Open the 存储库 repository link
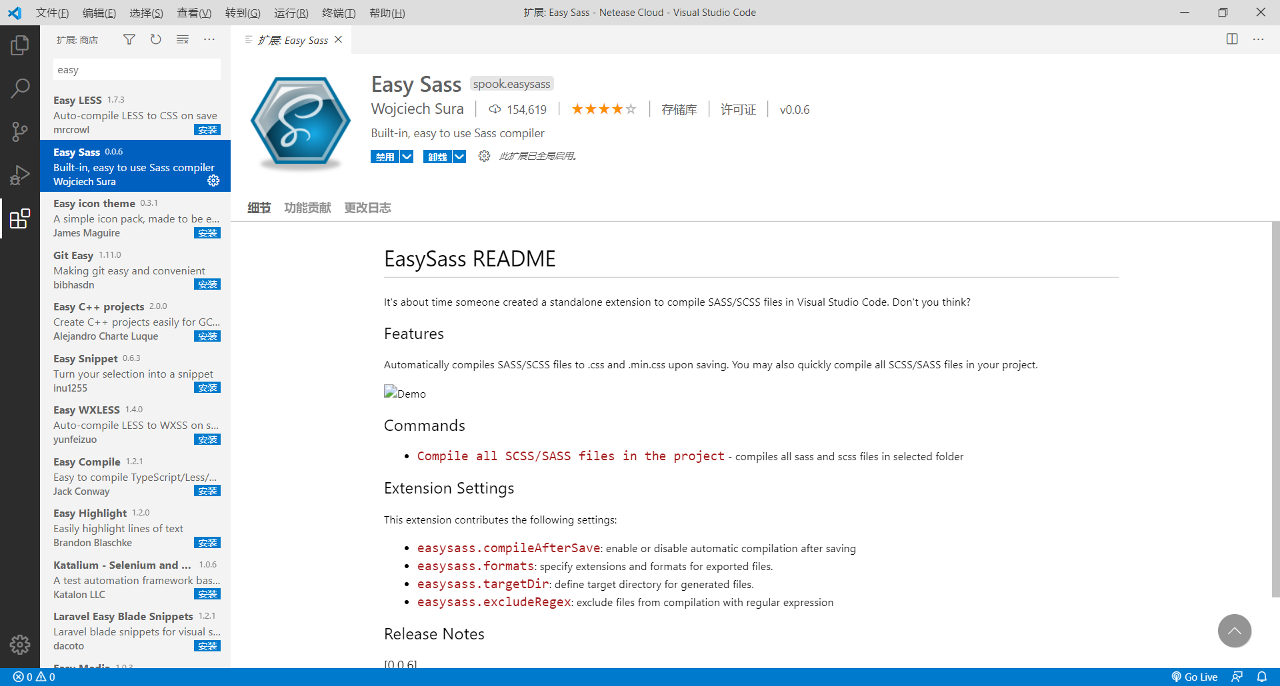 click(679, 109)
